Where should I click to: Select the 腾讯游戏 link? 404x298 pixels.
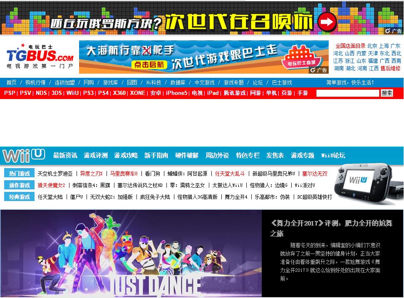pos(235,93)
